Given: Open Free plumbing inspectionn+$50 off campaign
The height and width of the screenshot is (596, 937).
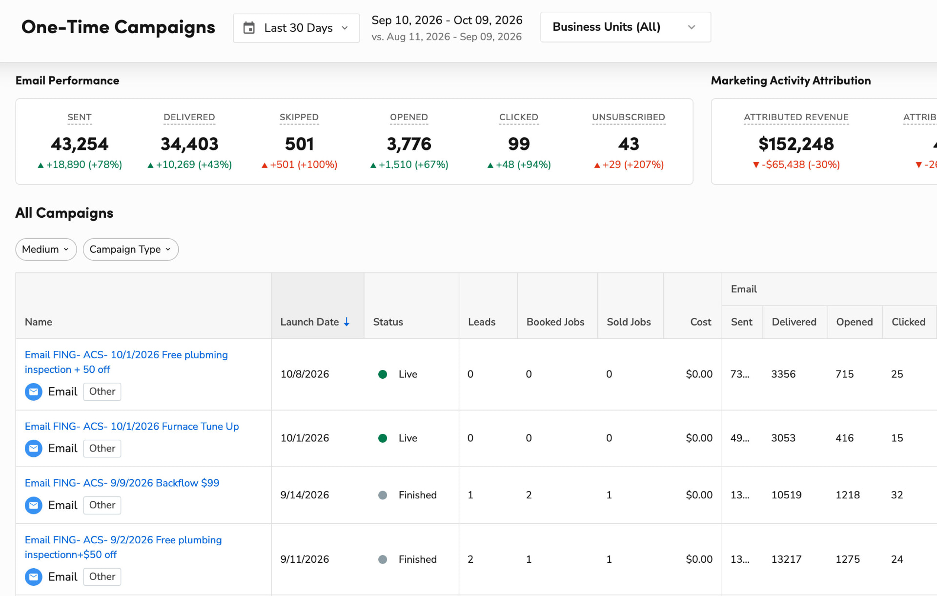Looking at the screenshot, I should coord(123,547).
